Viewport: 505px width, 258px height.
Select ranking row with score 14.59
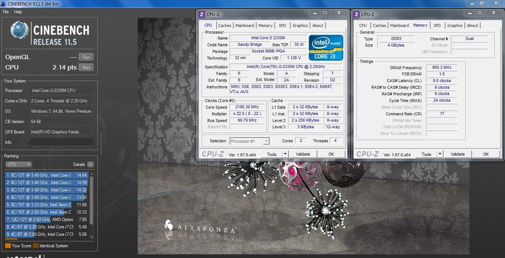coord(46,183)
